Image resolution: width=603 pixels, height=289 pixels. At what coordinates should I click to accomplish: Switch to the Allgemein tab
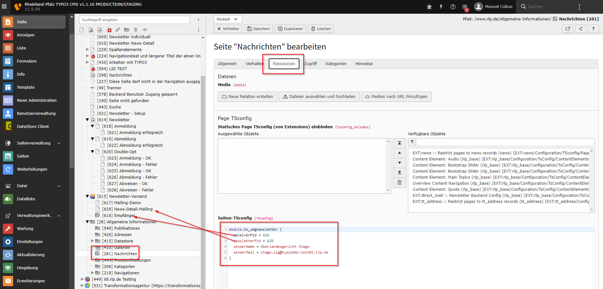pyautogui.click(x=227, y=64)
